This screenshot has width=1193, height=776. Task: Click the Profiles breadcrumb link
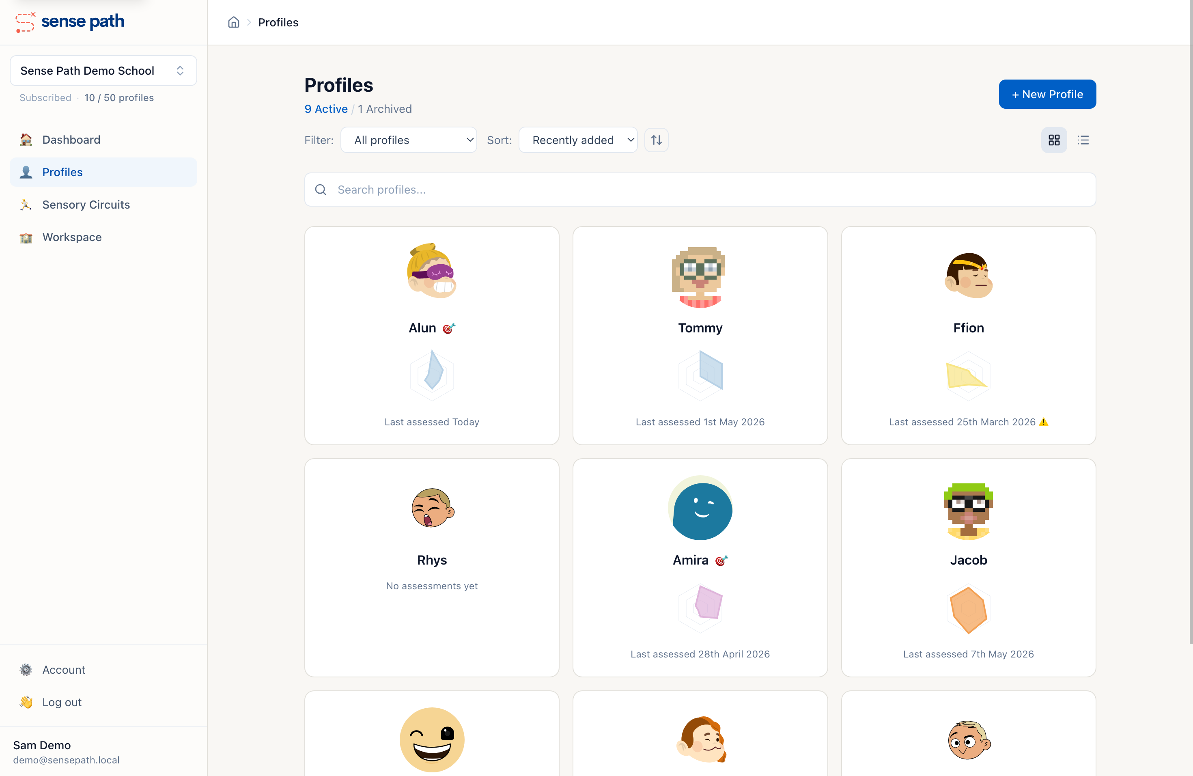(x=278, y=22)
